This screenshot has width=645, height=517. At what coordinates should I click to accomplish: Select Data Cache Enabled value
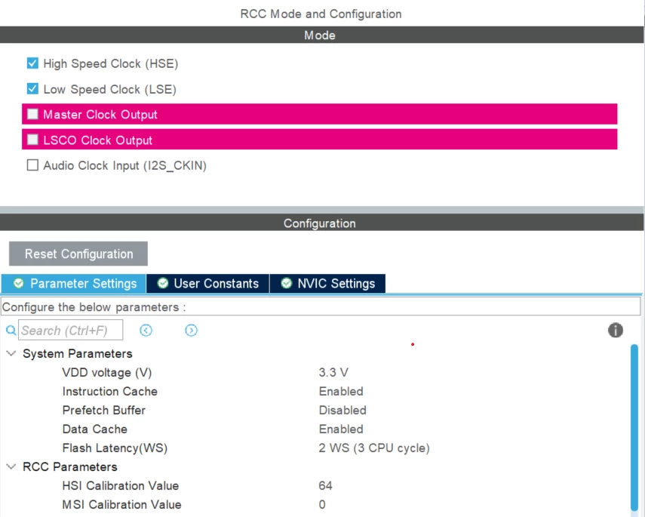click(341, 429)
